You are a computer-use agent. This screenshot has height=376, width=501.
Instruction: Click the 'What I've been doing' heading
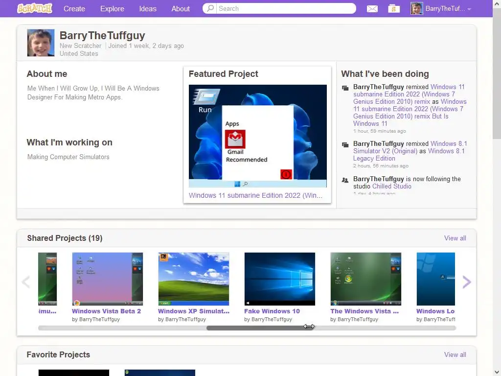click(x=385, y=74)
